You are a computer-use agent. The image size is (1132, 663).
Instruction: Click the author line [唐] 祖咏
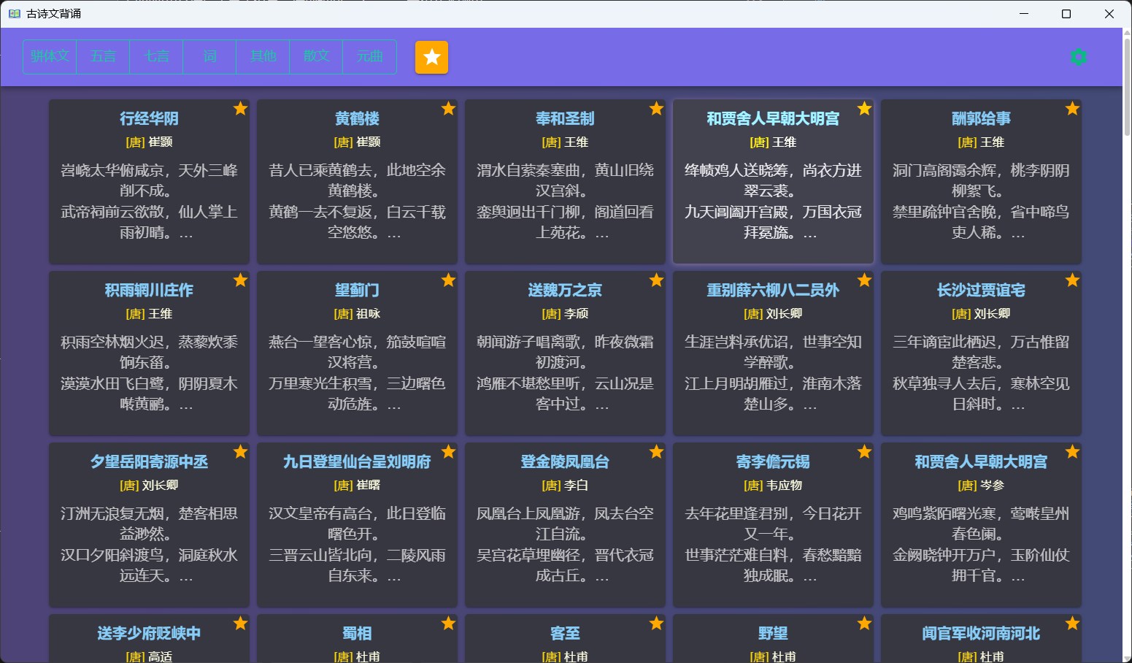pos(357,314)
